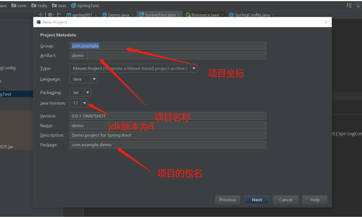This screenshot has height=218, width=362.
Task: Close the New Project dialog window
Action: 326,22
